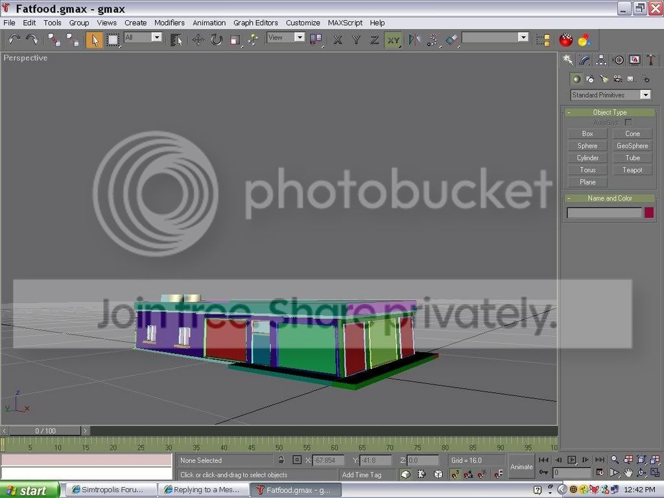
Task: Open the Hierarchy panel tab
Action: pyautogui.click(x=601, y=60)
